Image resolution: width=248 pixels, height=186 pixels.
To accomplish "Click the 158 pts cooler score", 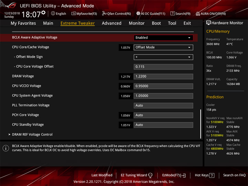I will tap(211, 110).
